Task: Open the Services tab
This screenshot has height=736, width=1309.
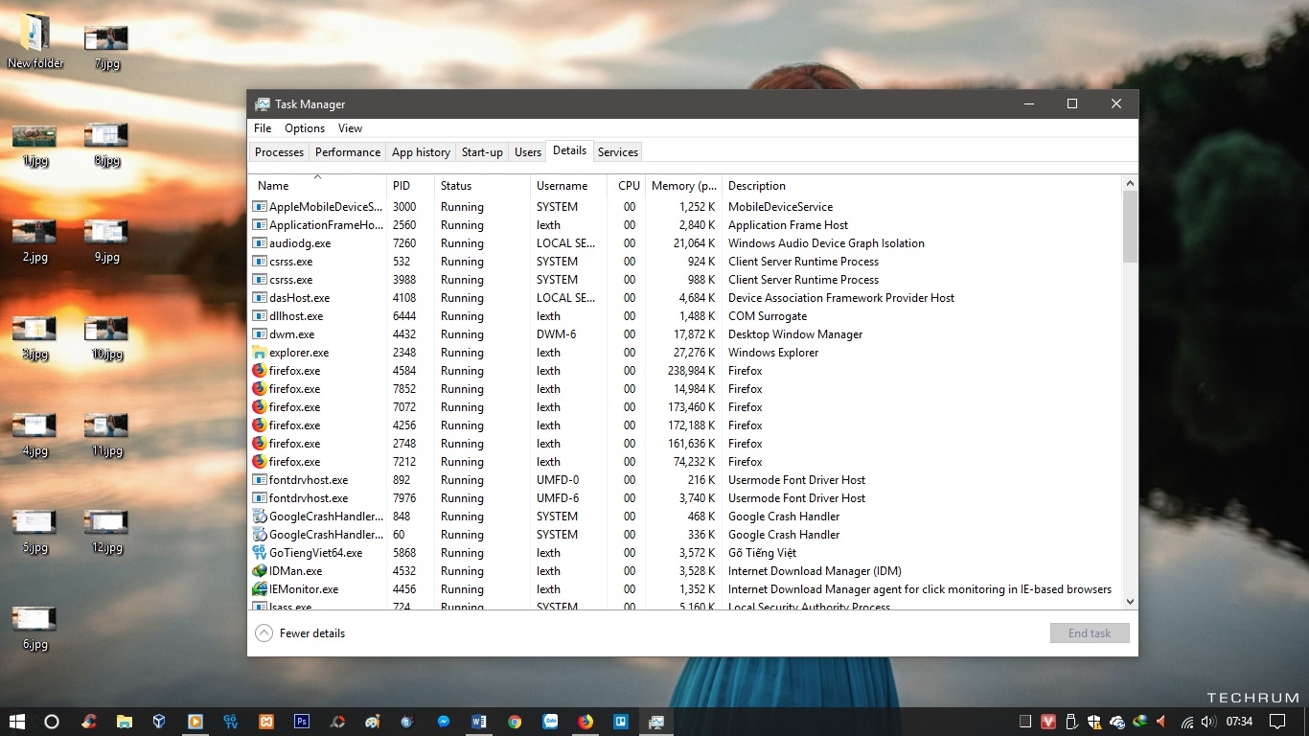Action: (x=617, y=152)
